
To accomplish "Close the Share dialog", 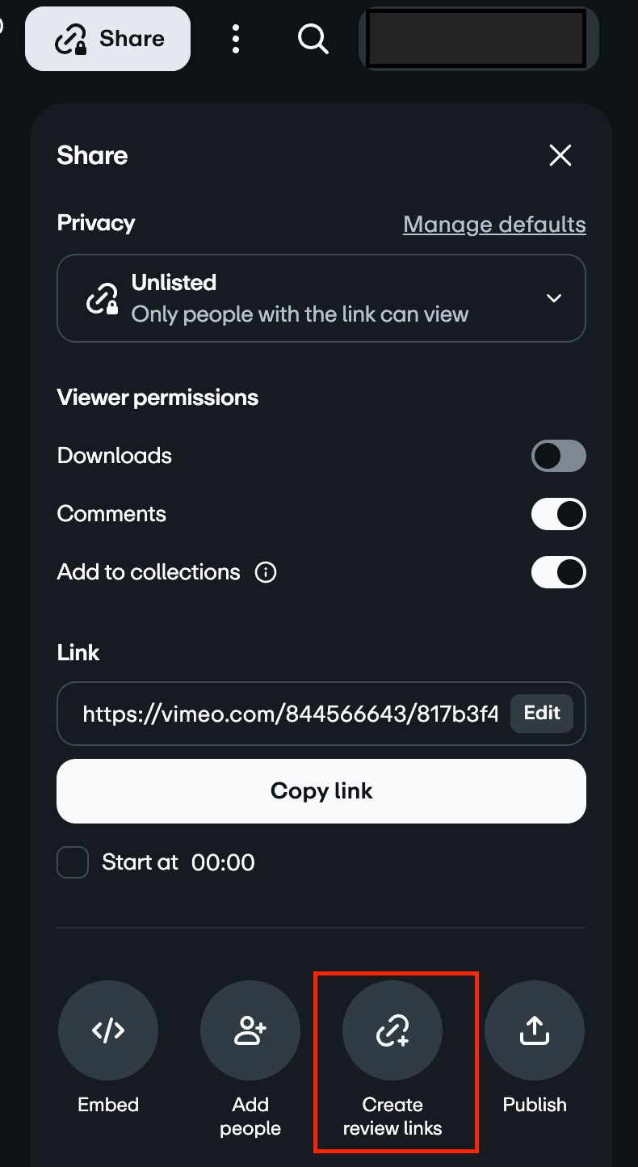I will tap(560, 155).
